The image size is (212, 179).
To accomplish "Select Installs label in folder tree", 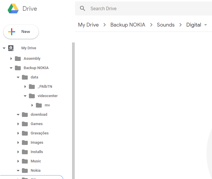I will (x=37, y=152).
